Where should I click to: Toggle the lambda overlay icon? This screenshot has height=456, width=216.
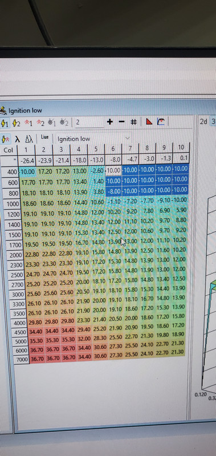tap(18, 139)
